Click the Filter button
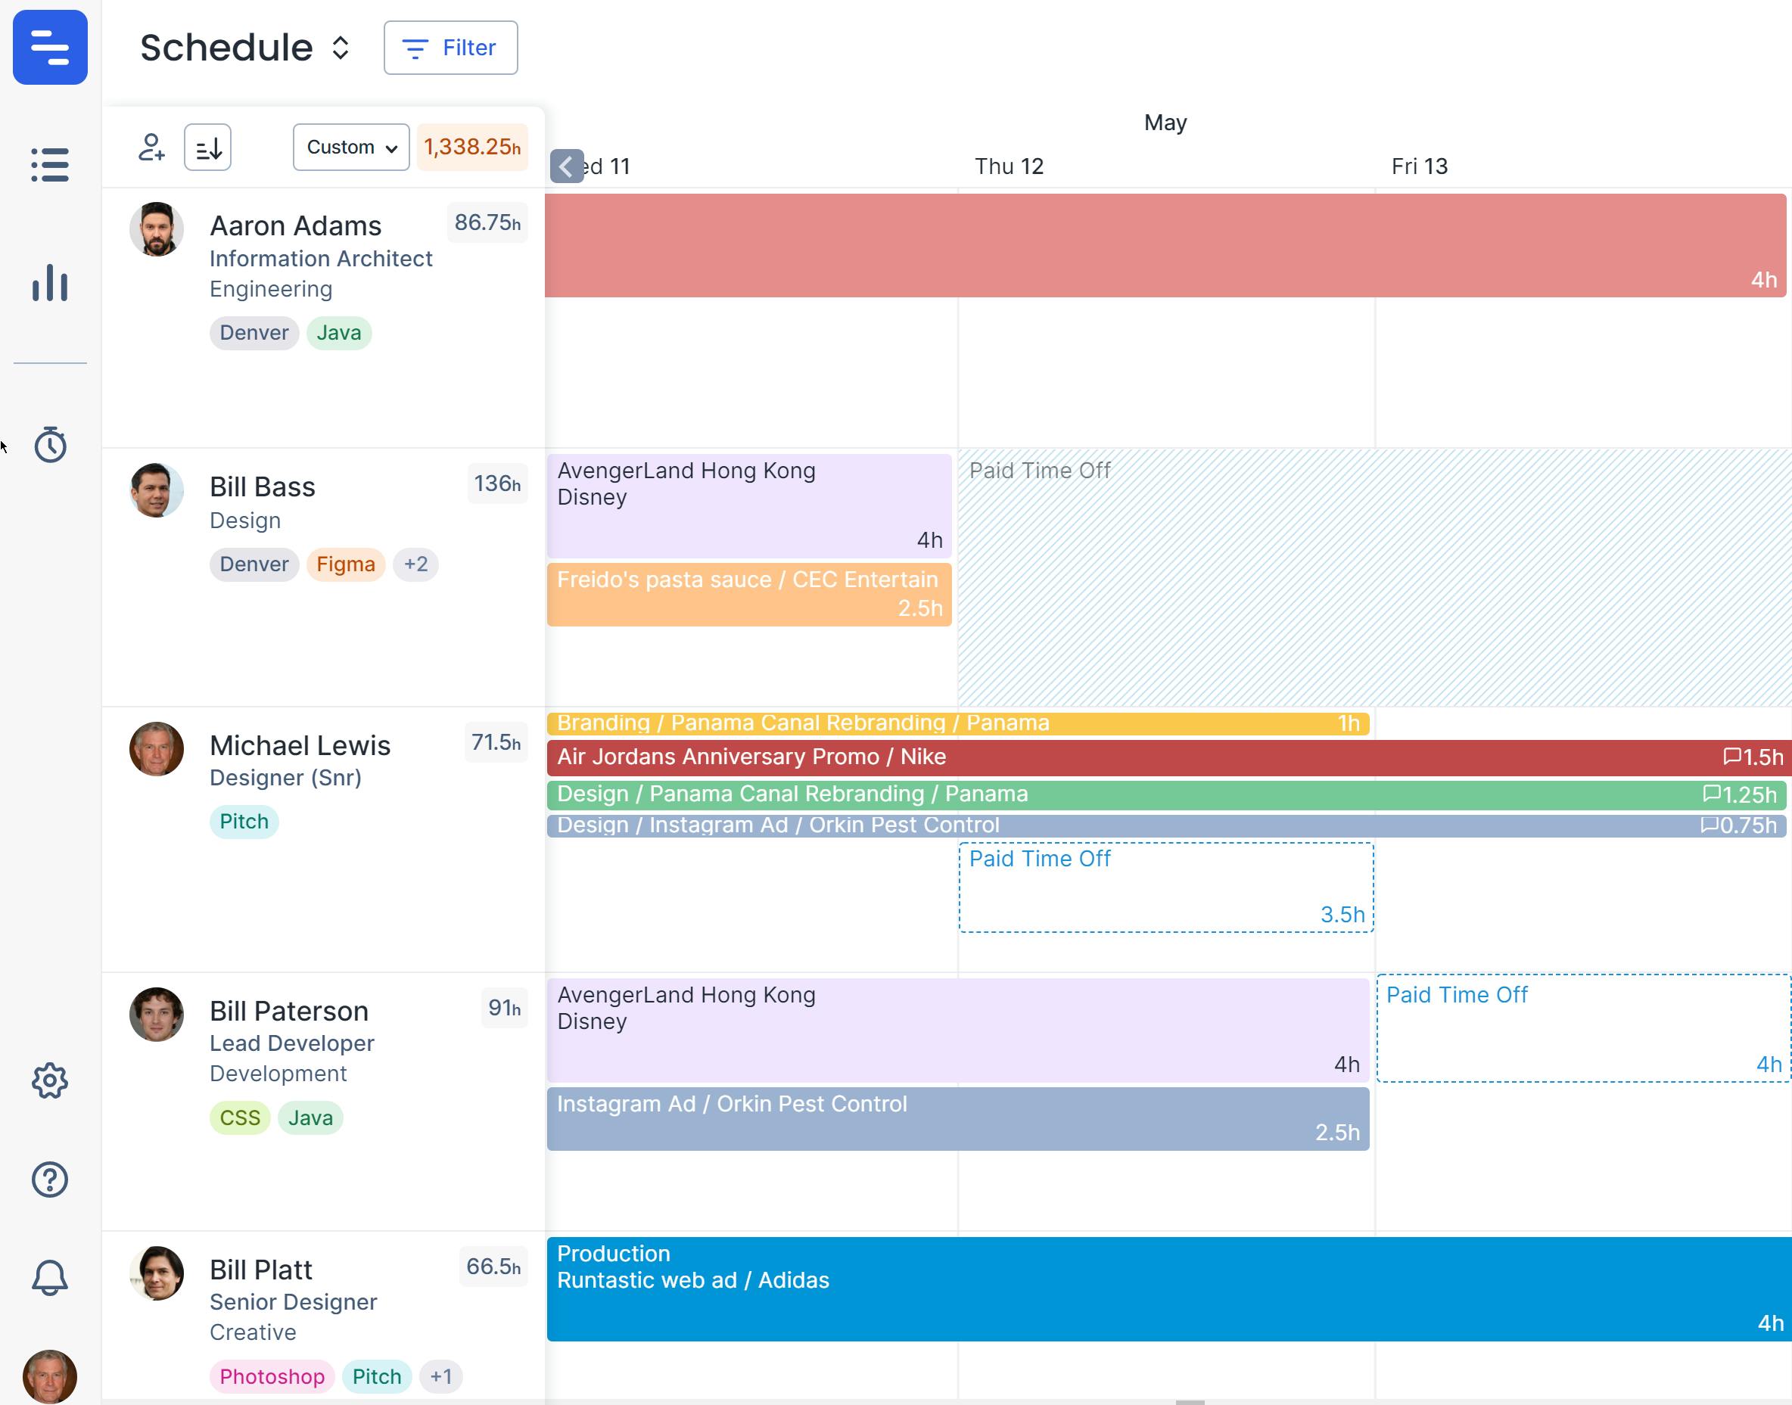Screen dimensions: 1792x1405 pos(450,48)
